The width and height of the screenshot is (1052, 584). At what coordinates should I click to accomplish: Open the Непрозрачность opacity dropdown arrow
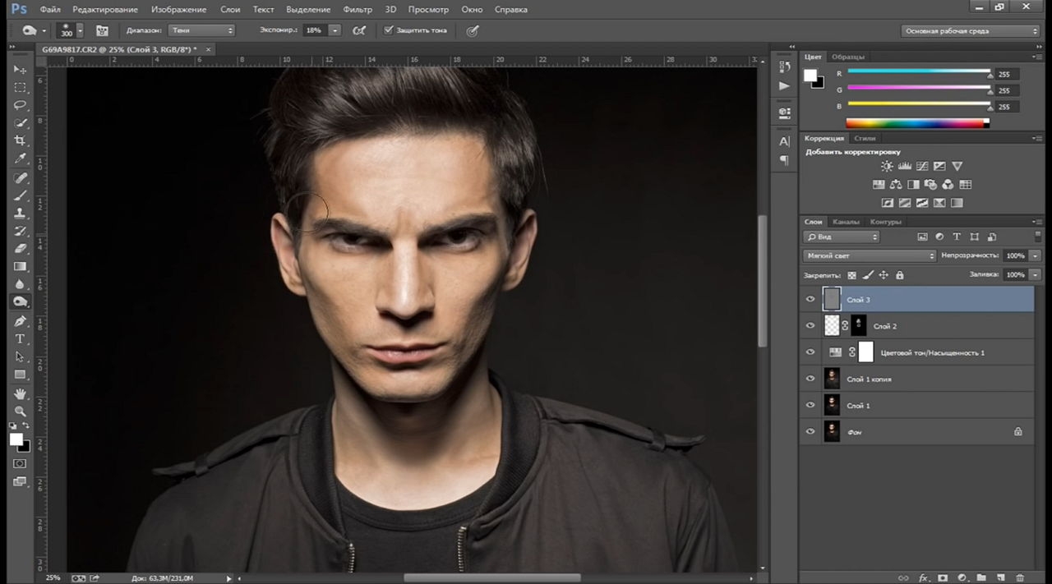click(1035, 255)
